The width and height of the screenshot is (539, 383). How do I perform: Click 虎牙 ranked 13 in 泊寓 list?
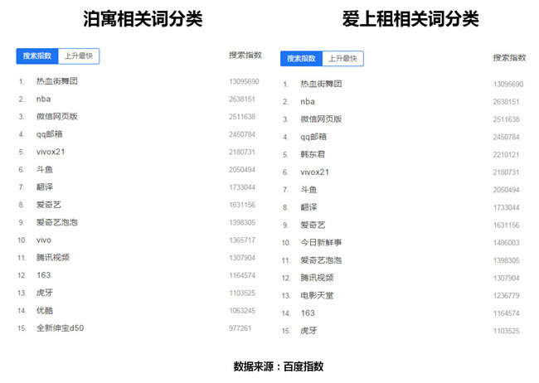tap(45, 293)
